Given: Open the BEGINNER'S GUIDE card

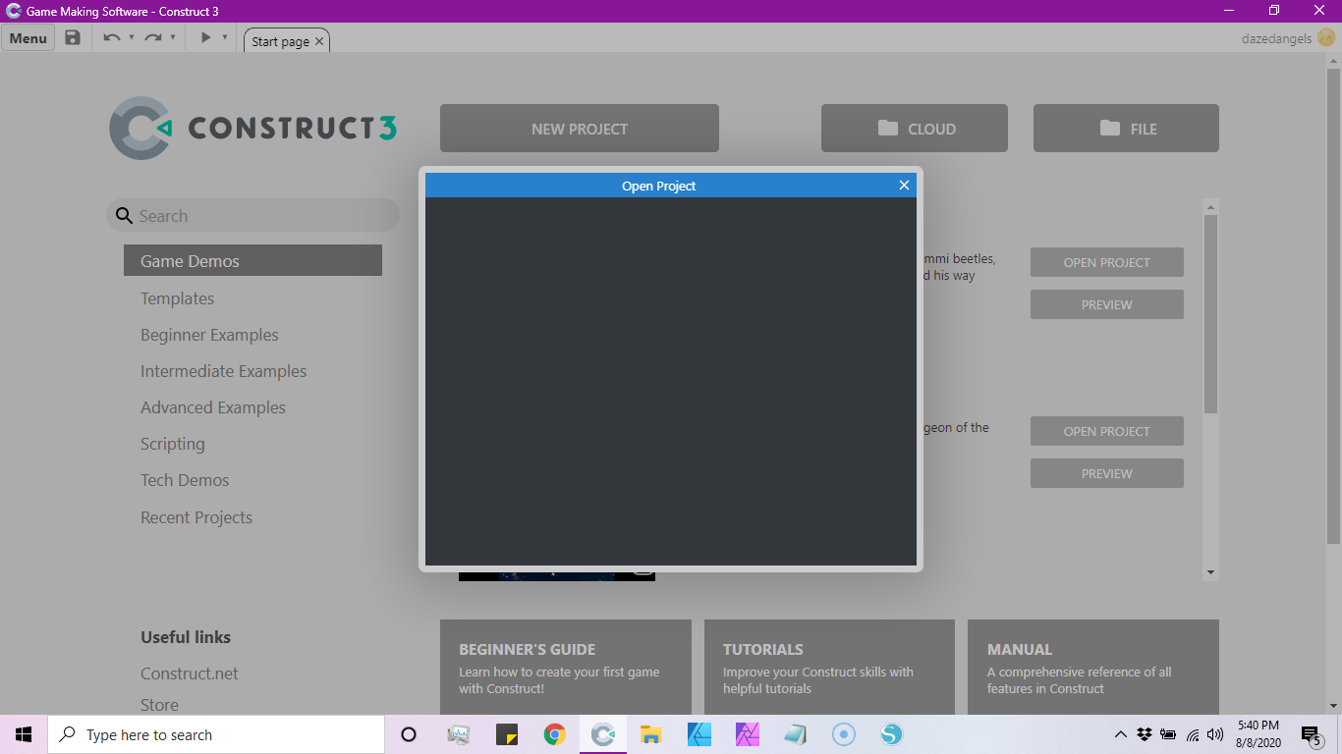Looking at the screenshot, I should (x=566, y=668).
